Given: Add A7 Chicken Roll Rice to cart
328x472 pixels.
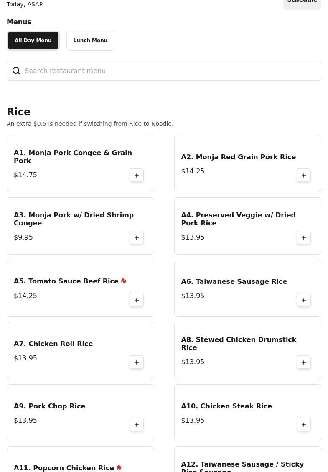Looking at the screenshot, I should (x=137, y=362).
